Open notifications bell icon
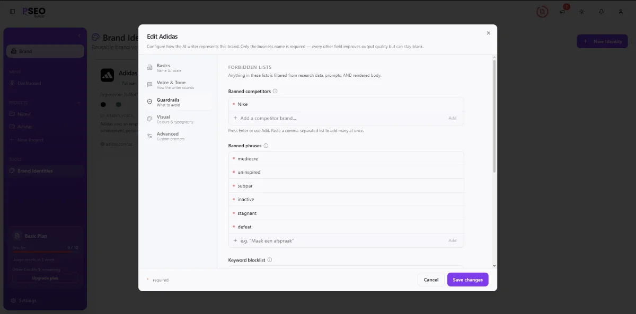This screenshot has height=314, width=636. [602, 12]
